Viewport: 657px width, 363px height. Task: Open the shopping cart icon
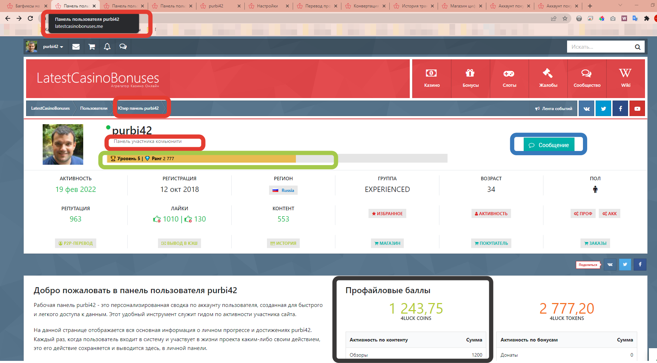pos(92,47)
